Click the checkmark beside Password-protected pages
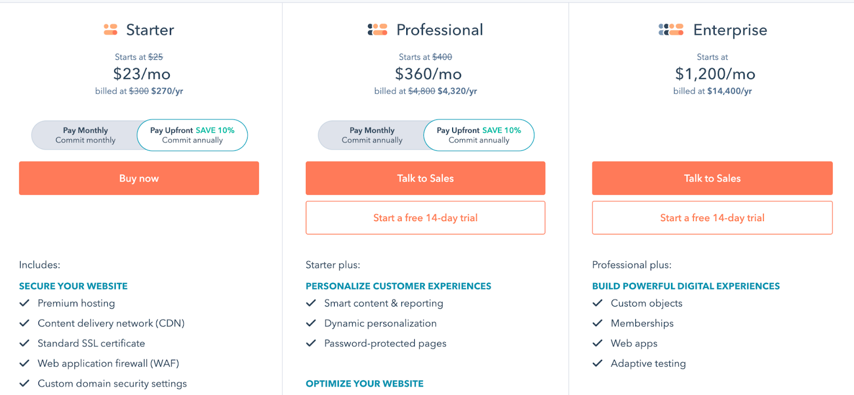Viewport: 854px width, 395px height. coord(311,343)
